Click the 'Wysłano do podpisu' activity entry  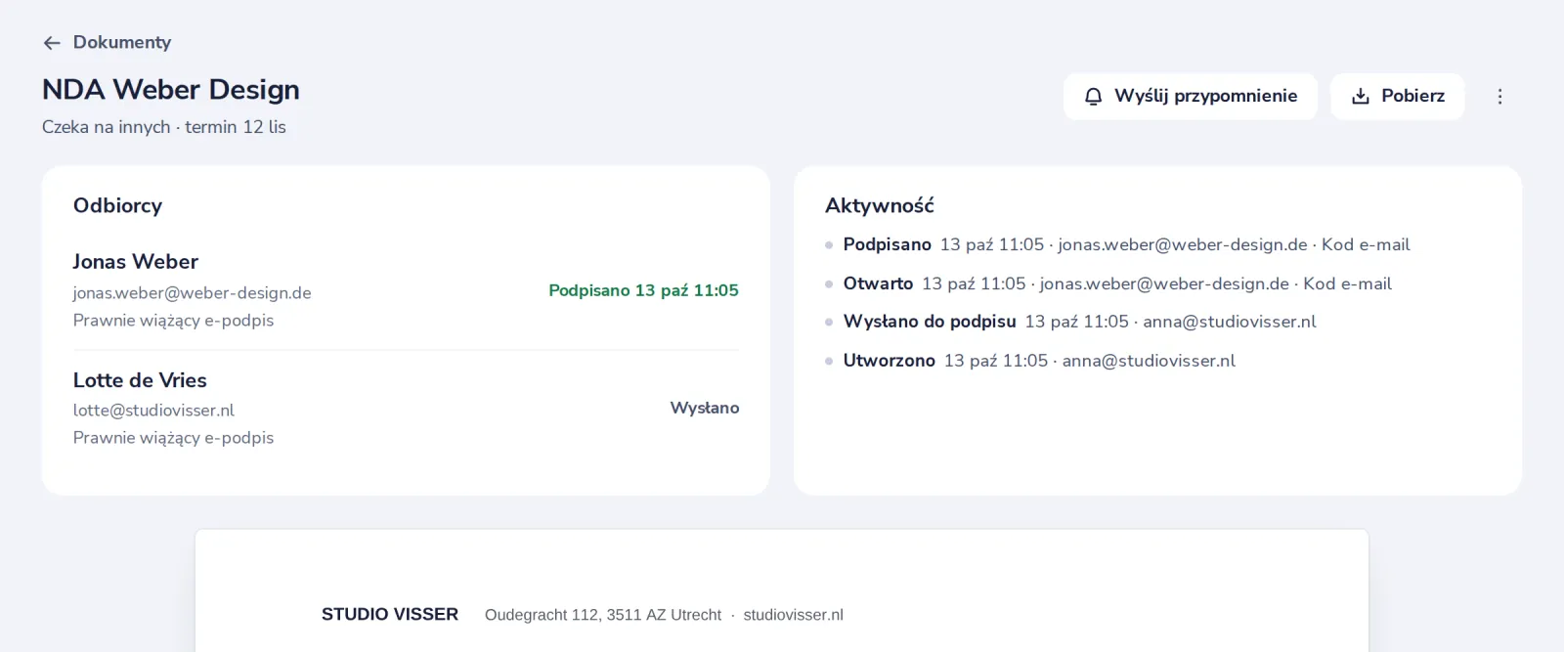[x=1070, y=322]
